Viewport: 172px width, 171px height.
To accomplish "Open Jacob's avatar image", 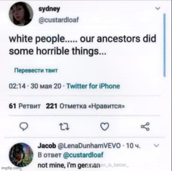I will tap(21, 155).
